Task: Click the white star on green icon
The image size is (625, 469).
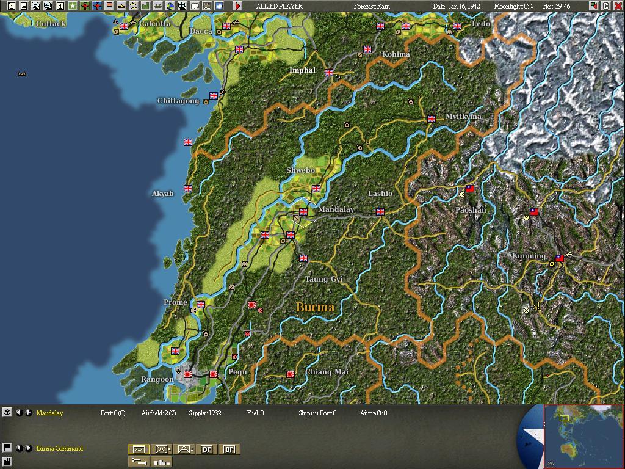Action: (x=72, y=6)
